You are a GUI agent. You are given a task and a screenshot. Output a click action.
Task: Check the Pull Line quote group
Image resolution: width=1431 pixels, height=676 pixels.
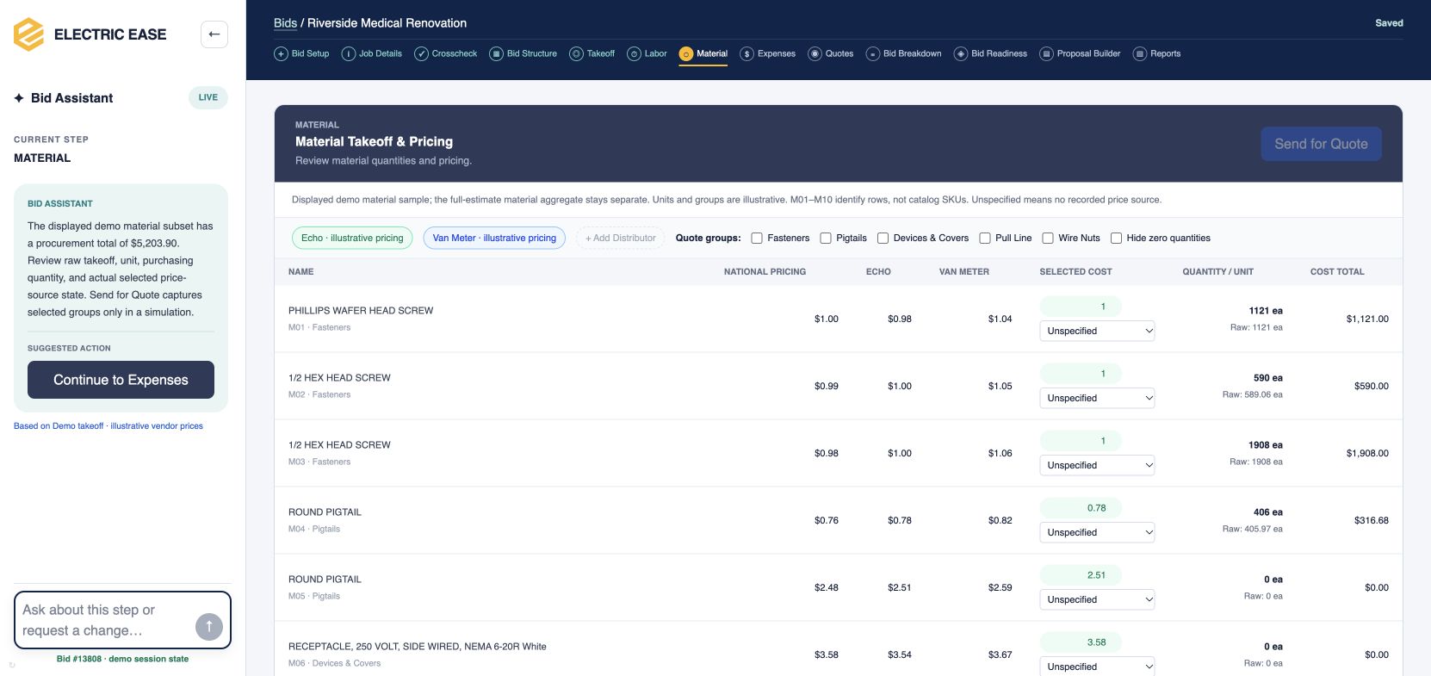pyautogui.click(x=985, y=239)
